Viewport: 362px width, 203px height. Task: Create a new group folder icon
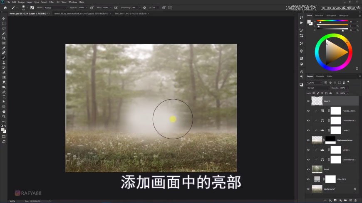(x=345, y=201)
